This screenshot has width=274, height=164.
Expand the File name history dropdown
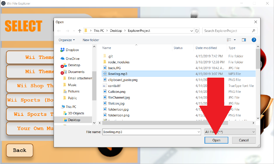[x=199, y=132]
